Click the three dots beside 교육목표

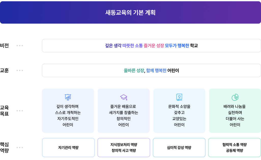[20, 111]
